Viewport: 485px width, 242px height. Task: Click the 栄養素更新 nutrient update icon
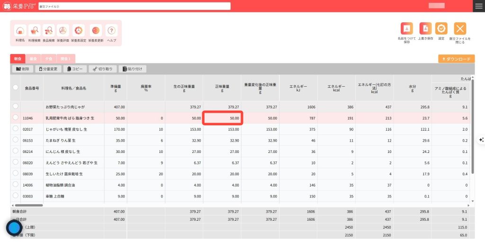click(x=96, y=31)
